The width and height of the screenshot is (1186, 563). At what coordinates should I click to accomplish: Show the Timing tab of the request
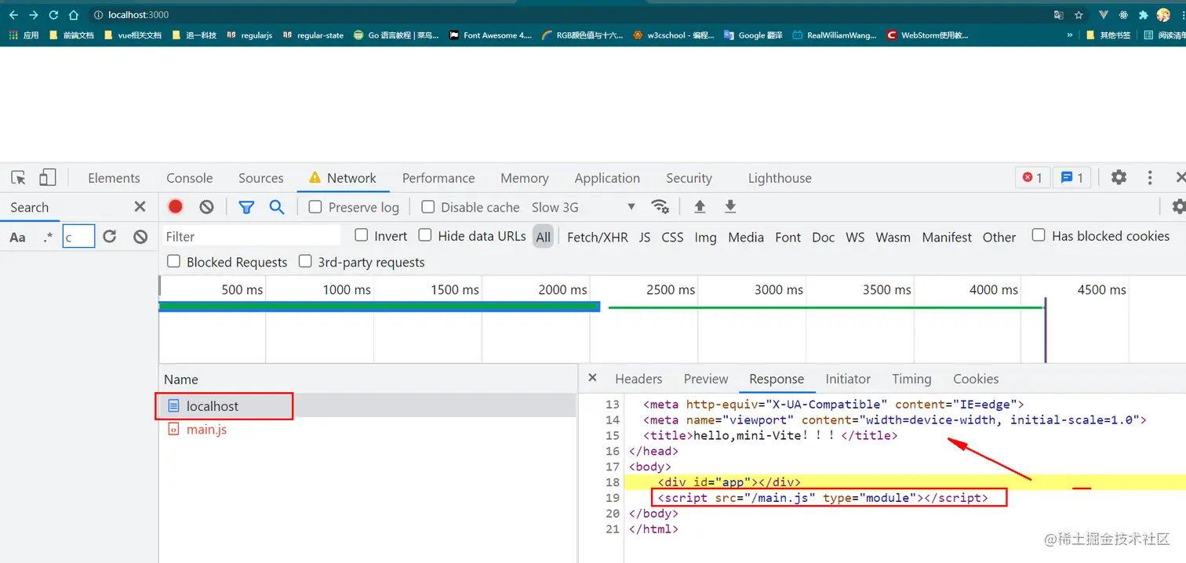pos(911,379)
